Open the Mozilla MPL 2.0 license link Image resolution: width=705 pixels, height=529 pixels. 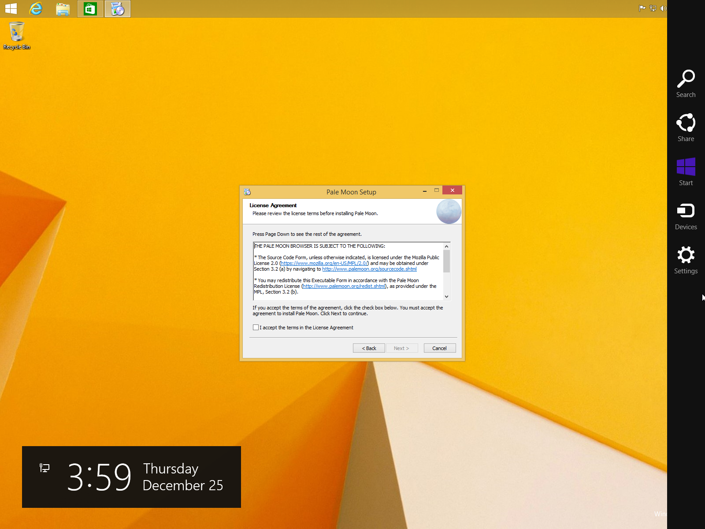click(x=324, y=263)
